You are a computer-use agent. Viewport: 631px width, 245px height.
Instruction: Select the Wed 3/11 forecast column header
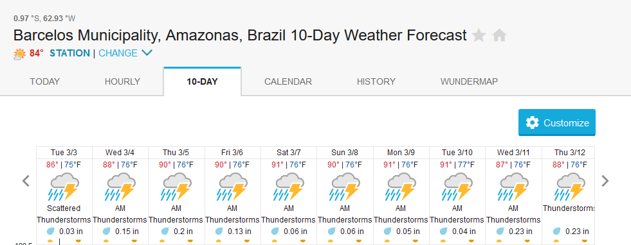513,153
